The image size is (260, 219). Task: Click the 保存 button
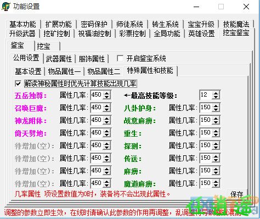(x=237, y=194)
